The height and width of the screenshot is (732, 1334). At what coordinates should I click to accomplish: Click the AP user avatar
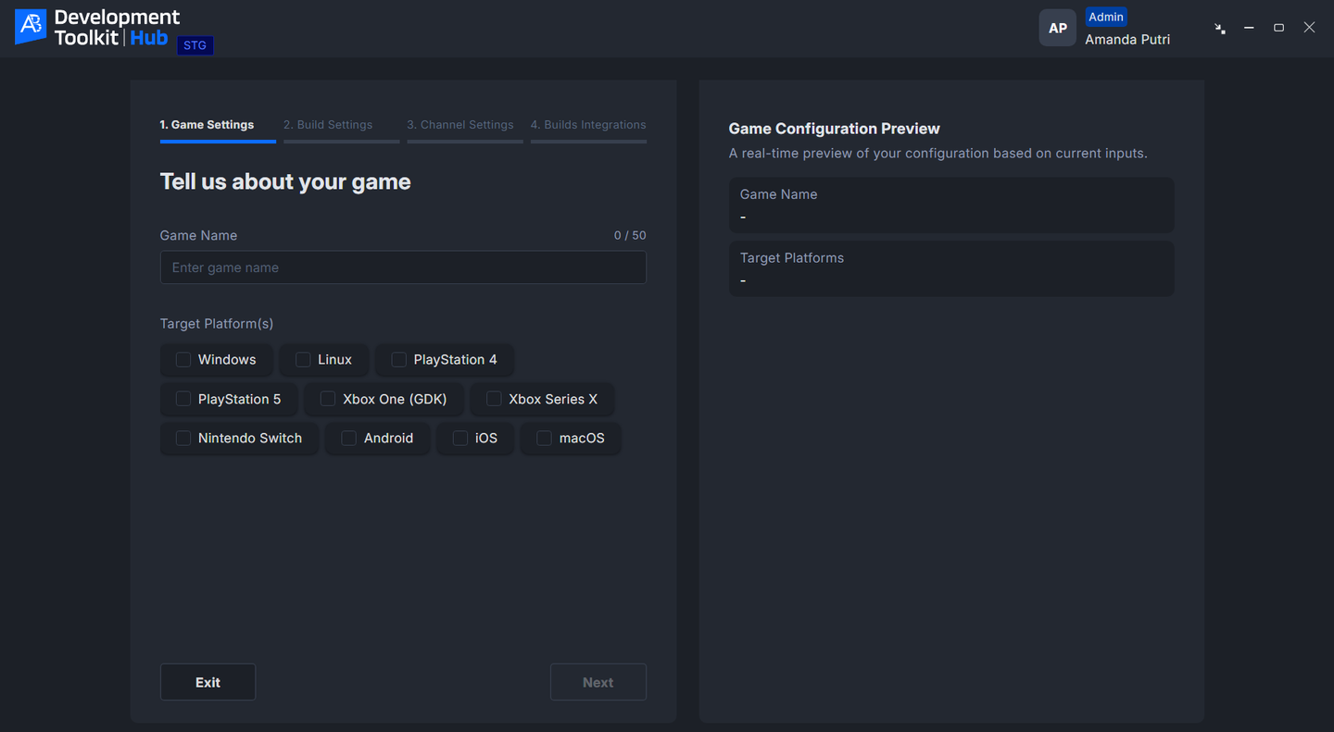tap(1057, 28)
